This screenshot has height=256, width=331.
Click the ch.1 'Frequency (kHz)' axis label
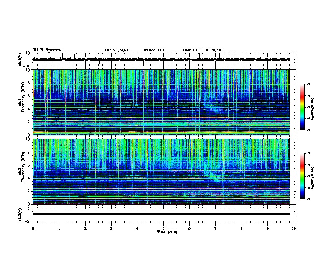coord(23,97)
